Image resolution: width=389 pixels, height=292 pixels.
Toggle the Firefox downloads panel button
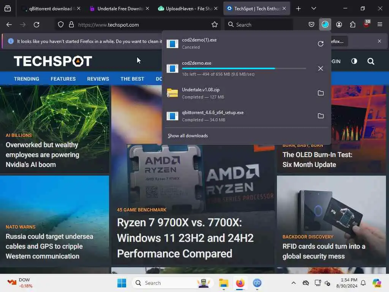[x=325, y=25]
